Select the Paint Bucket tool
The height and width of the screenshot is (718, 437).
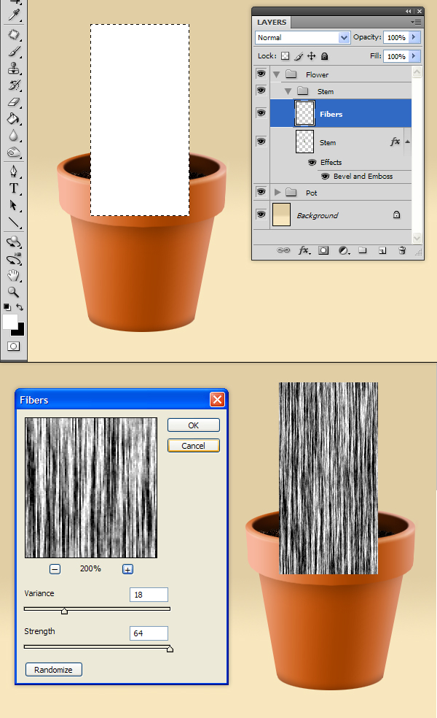coord(14,119)
